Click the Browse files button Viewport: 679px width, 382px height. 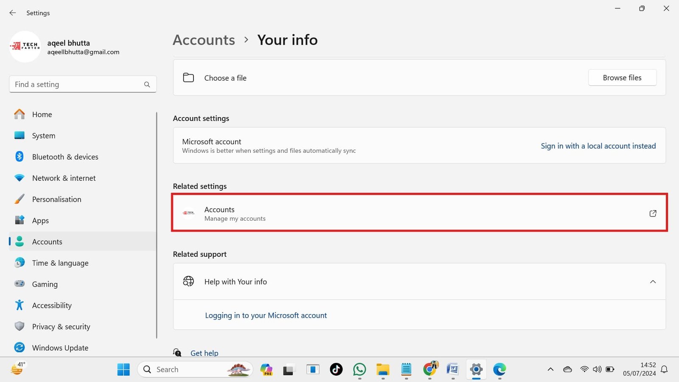[622, 78]
